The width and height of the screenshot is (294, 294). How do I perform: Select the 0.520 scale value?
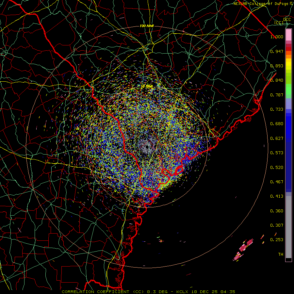277,168
